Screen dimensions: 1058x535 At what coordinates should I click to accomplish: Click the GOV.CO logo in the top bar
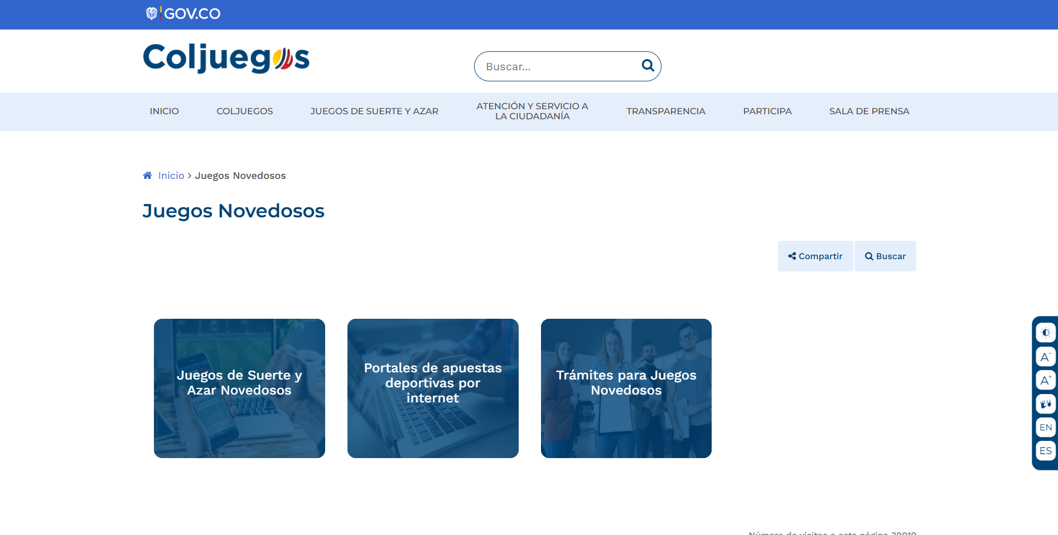tap(183, 13)
